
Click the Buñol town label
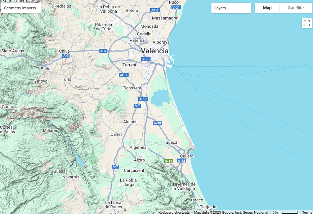pyautogui.click(x=46, y=69)
